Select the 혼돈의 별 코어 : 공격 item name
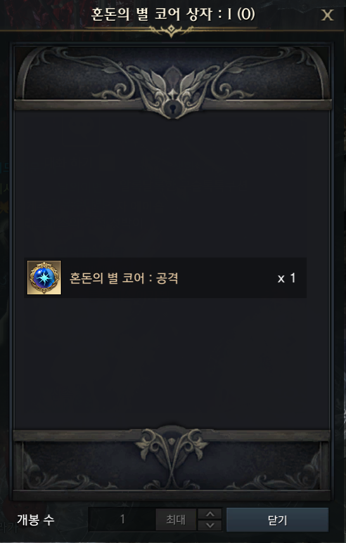The height and width of the screenshot is (543, 346). point(124,278)
